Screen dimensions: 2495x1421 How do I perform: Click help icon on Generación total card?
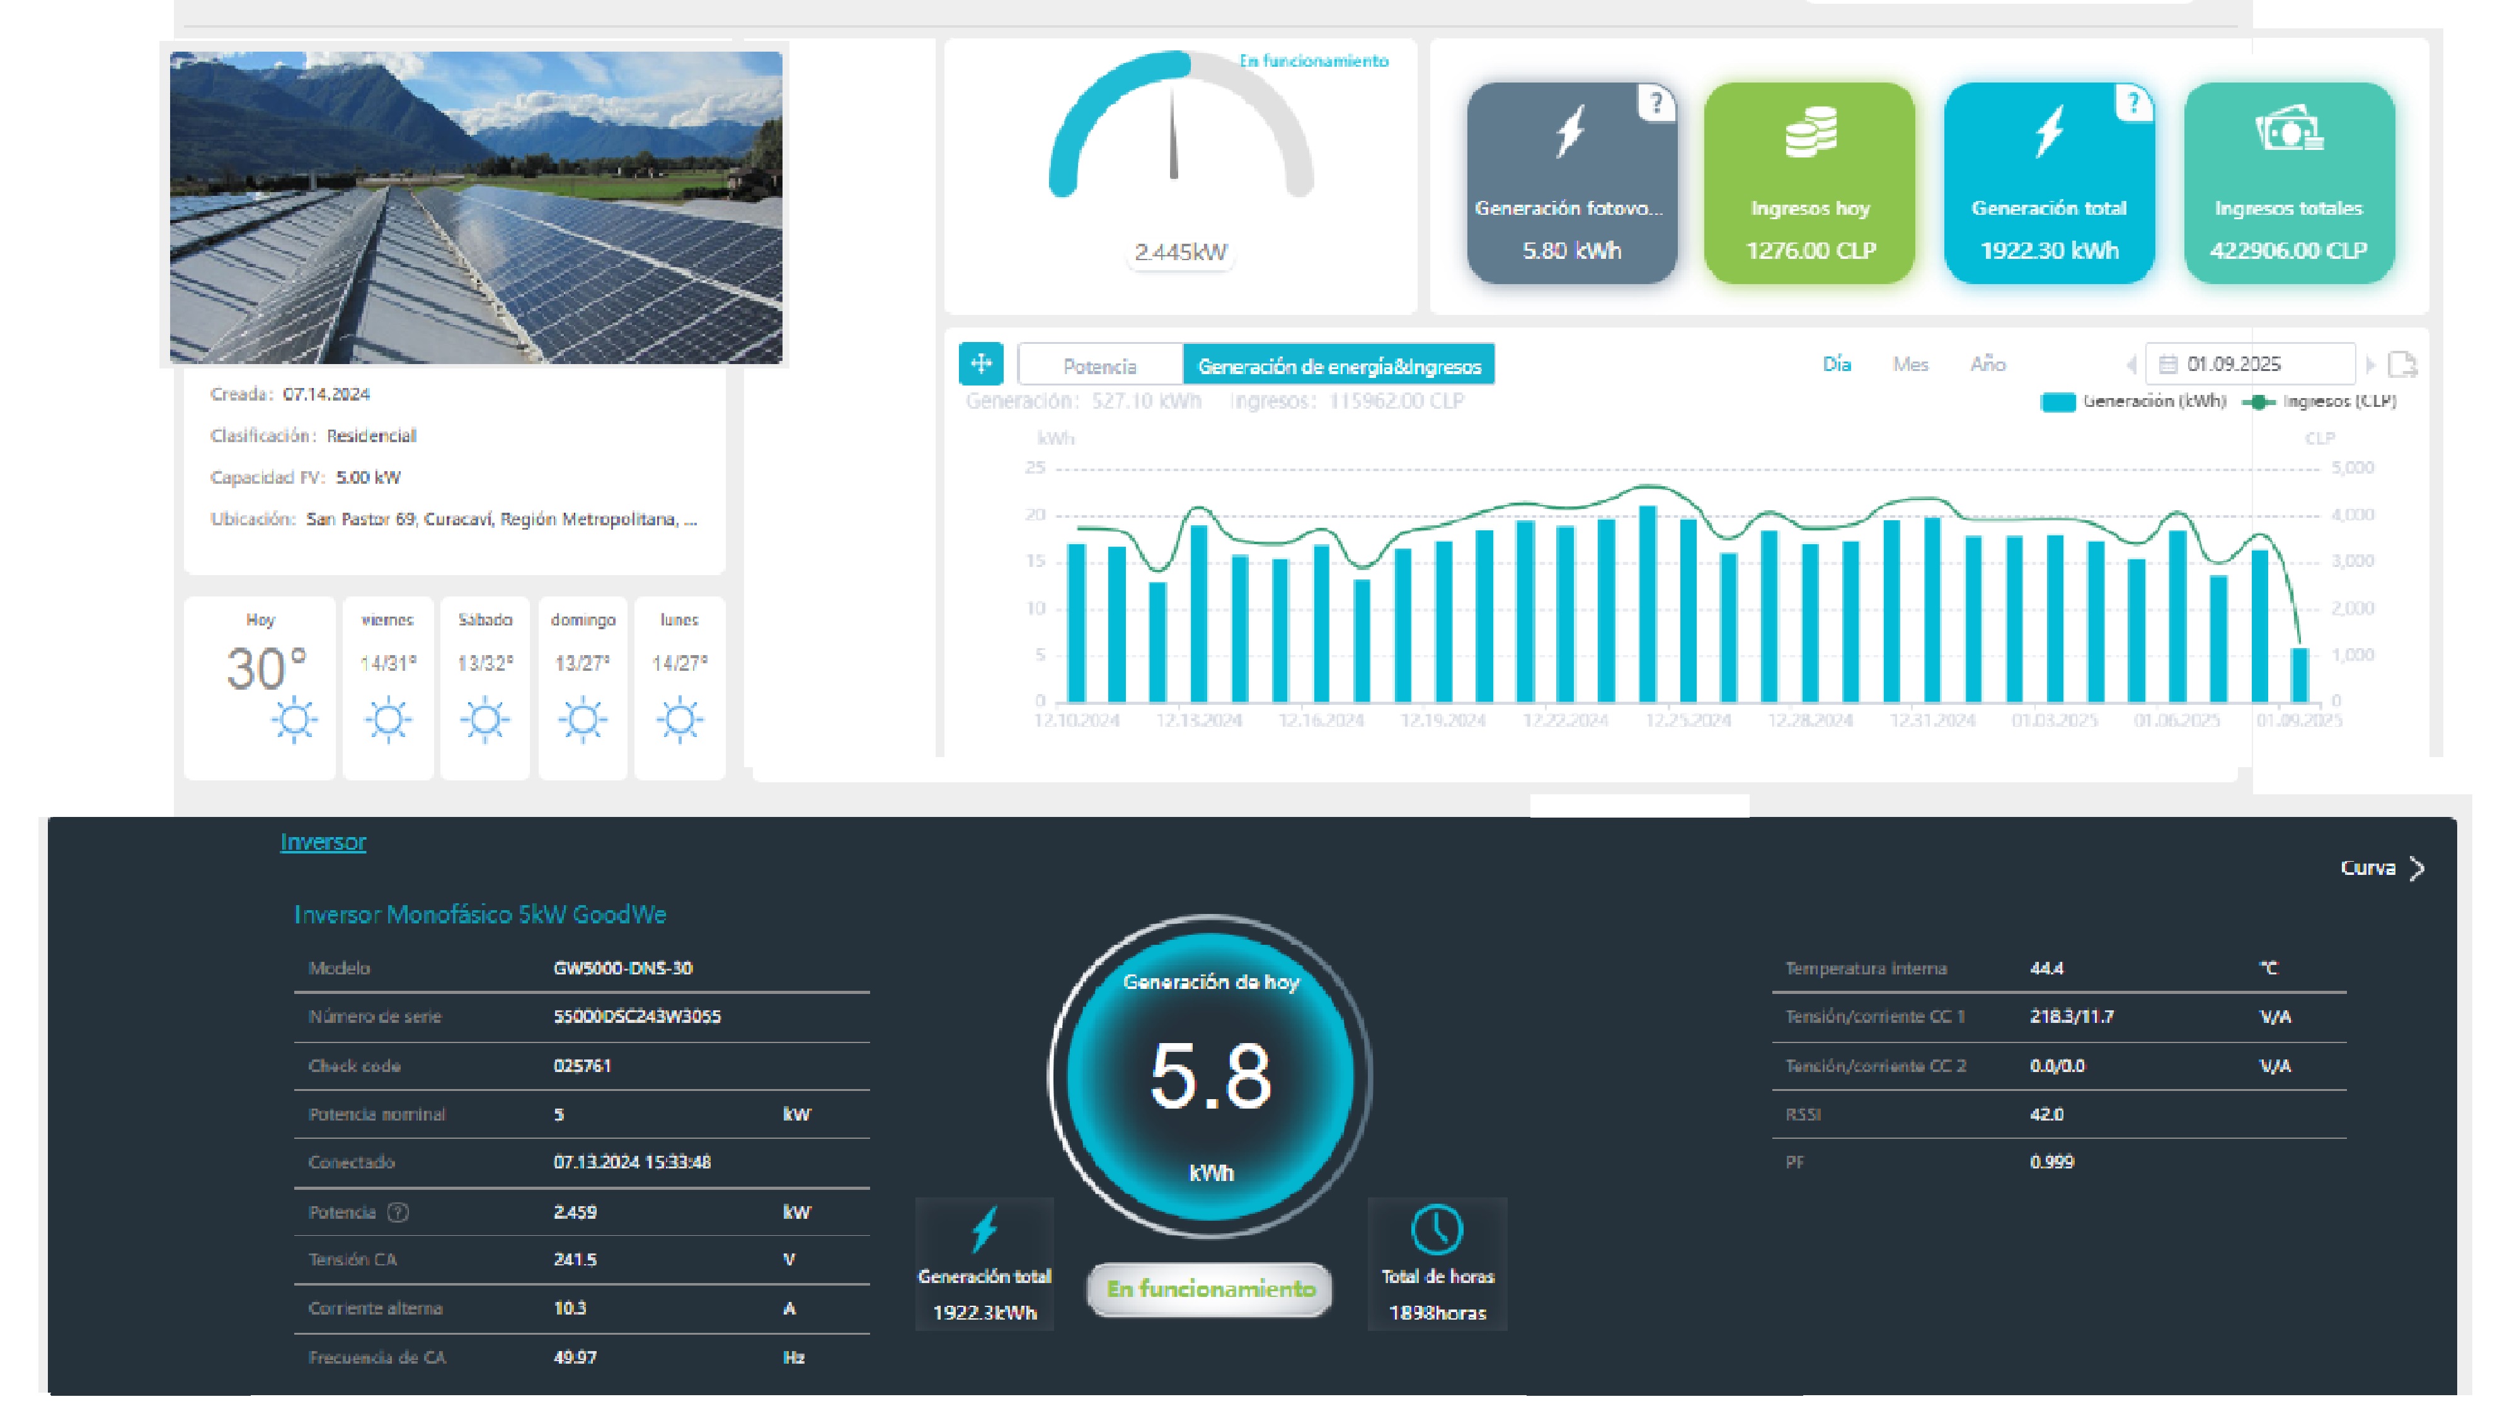pos(2134,103)
